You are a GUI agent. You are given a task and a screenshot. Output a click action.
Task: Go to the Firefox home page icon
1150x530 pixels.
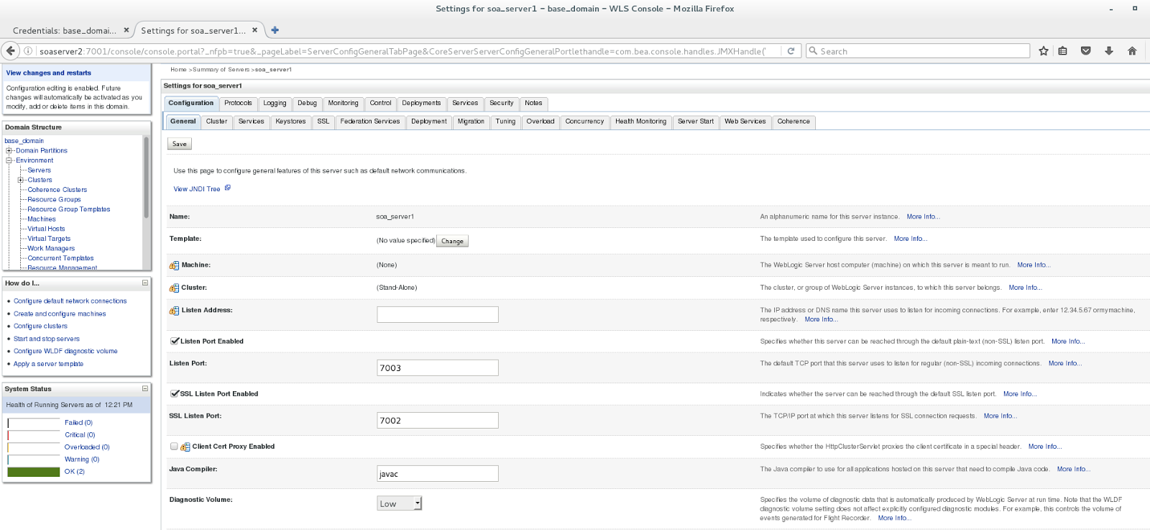click(1132, 51)
